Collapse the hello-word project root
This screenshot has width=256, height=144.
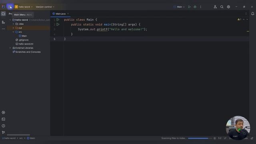pos(10,20)
